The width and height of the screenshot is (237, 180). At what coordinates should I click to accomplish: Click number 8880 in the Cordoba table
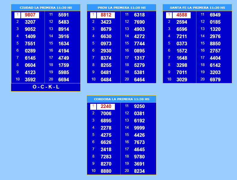pos(106,171)
